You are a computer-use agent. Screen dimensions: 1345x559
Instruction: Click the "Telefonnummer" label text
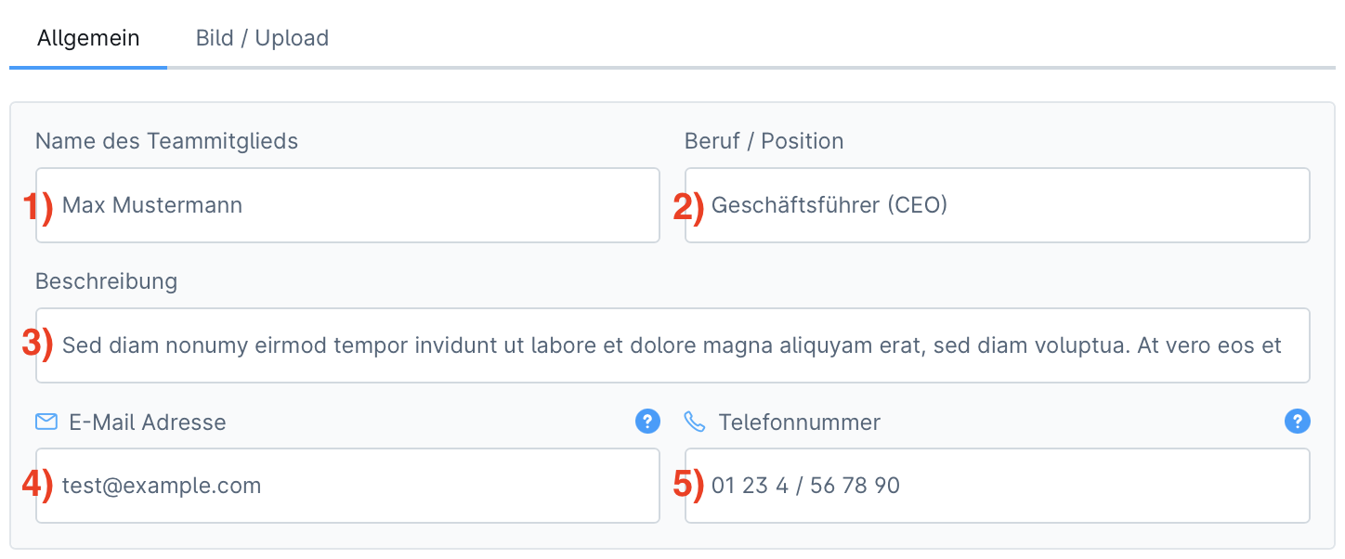click(x=799, y=422)
